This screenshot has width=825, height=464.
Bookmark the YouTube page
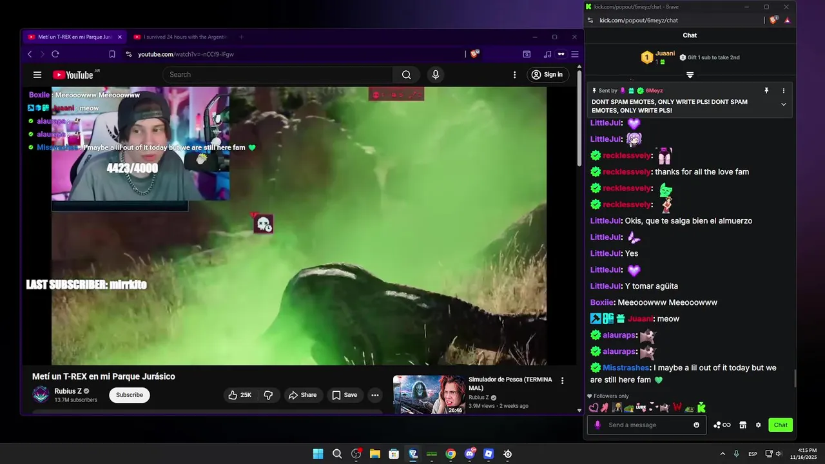click(x=112, y=54)
